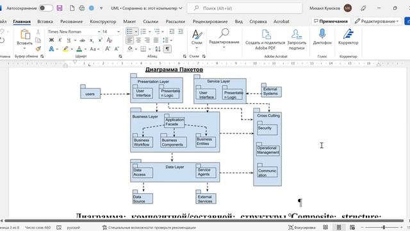Align paragraph to the right
410x231 pixels.
(x=147, y=40)
